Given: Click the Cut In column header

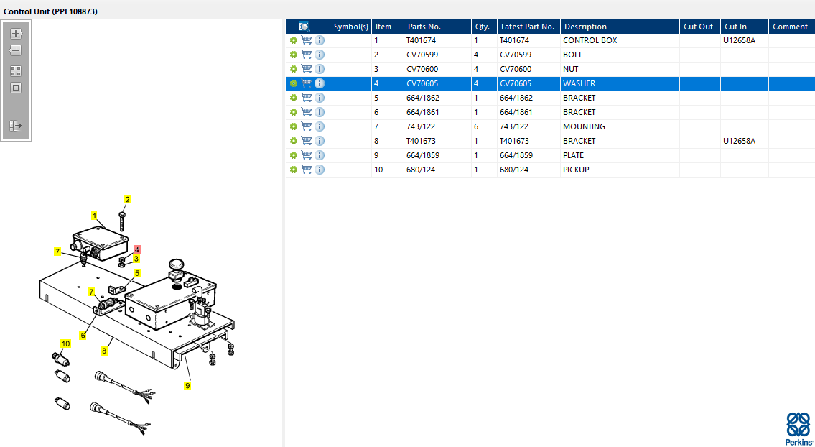Looking at the screenshot, I should 745,27.
